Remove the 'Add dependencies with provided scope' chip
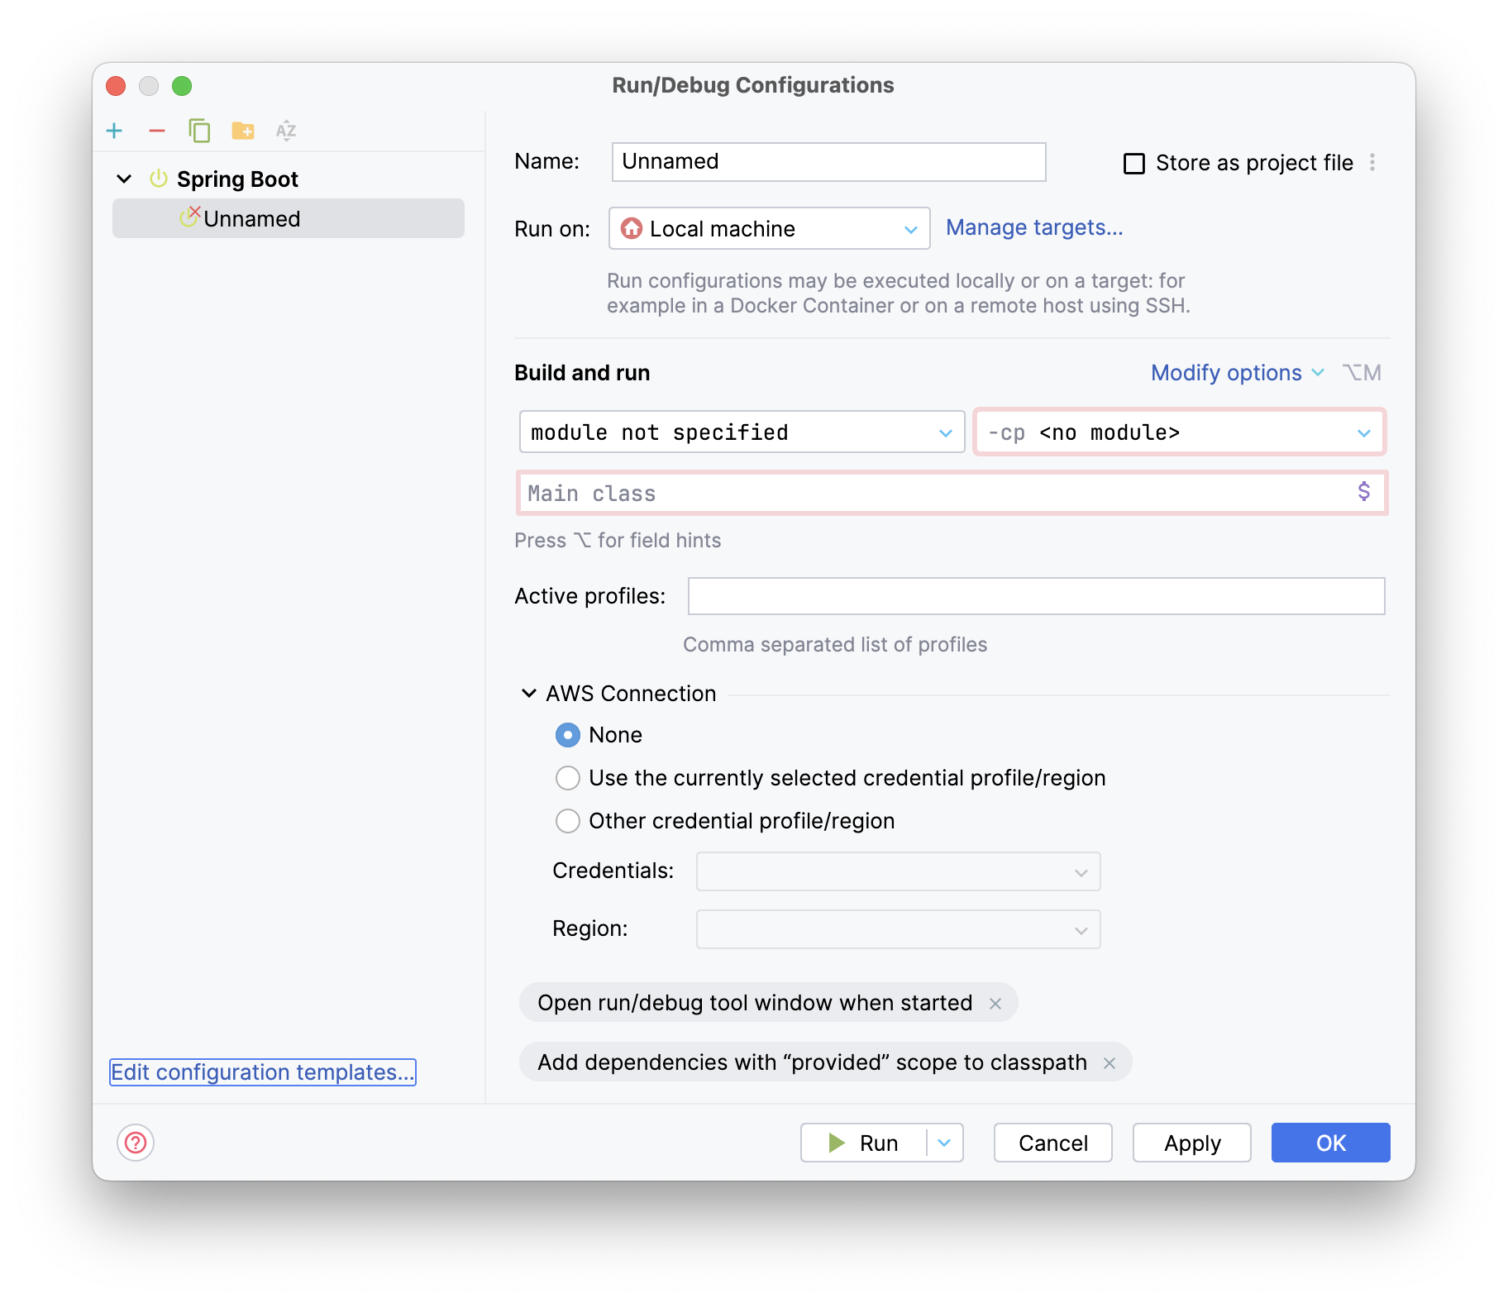 (1110, 1062)
